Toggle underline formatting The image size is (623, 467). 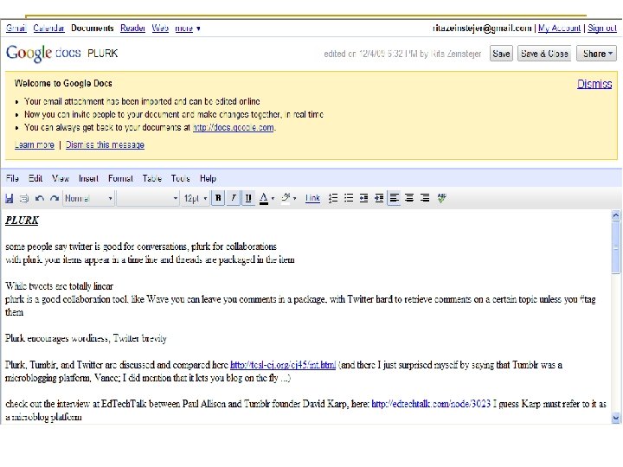[248, 198]
